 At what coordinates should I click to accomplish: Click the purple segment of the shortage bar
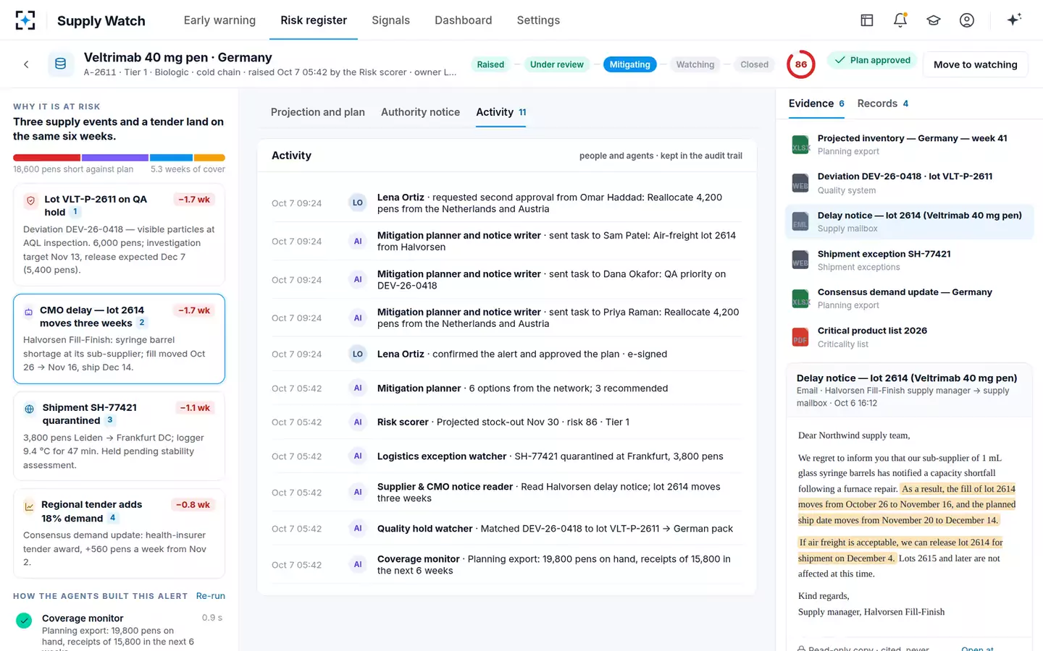point(115,157)
